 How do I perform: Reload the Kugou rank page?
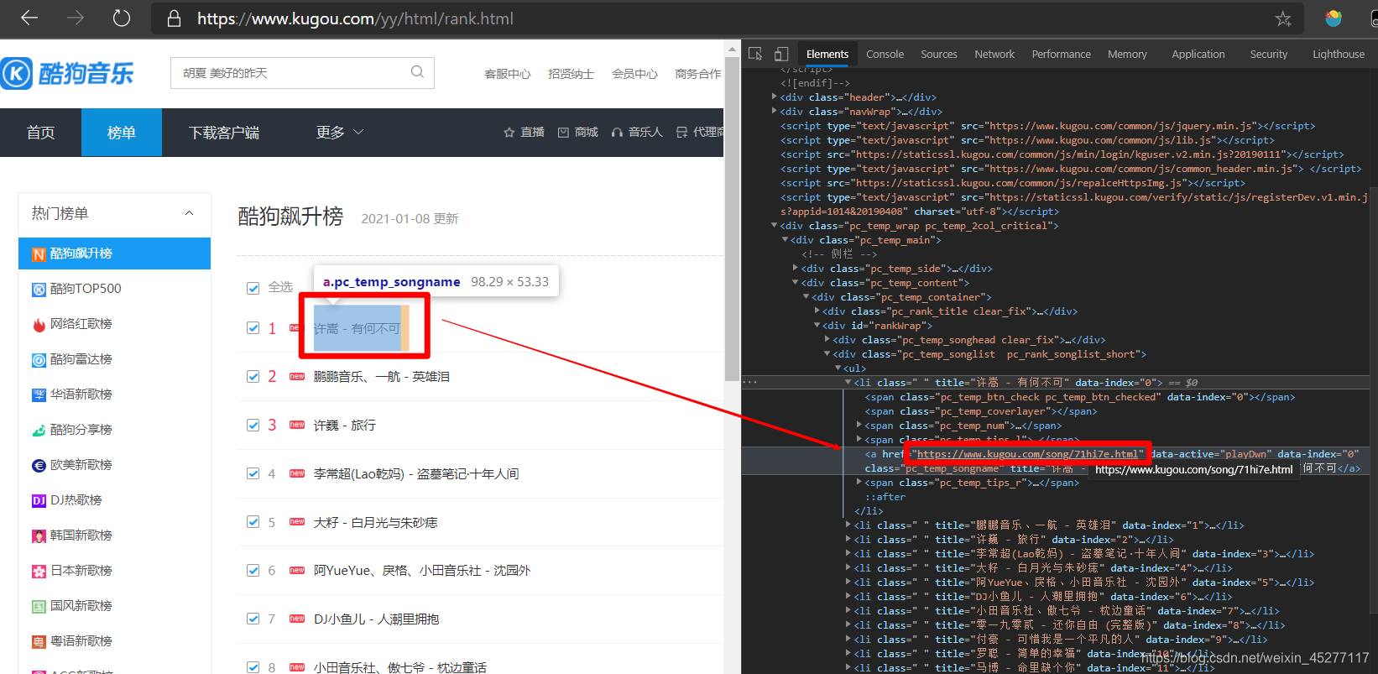tap(122, 18)
